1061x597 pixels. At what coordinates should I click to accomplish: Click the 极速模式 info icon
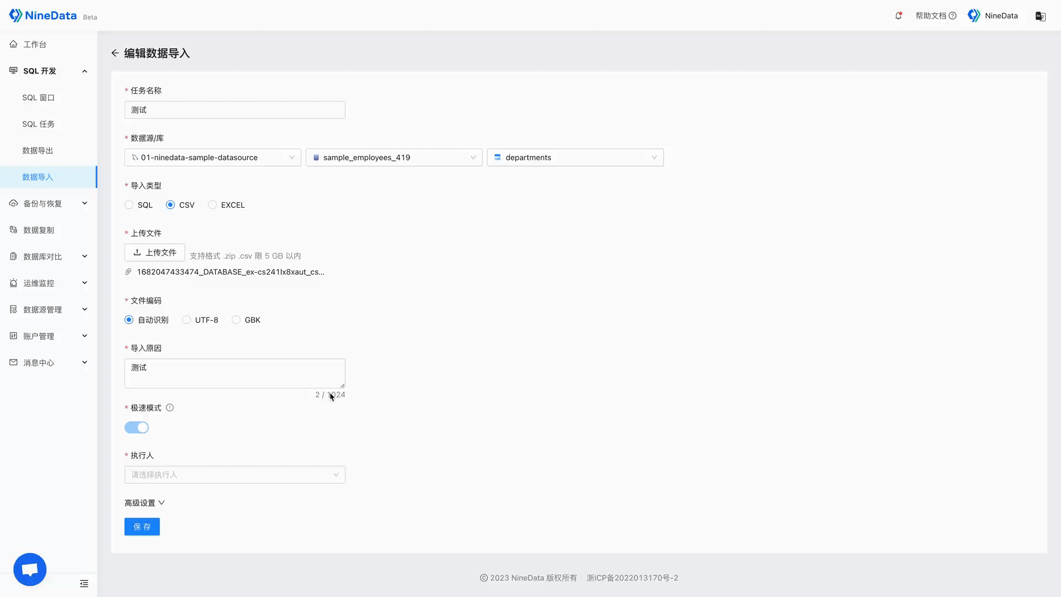point(170,408)
